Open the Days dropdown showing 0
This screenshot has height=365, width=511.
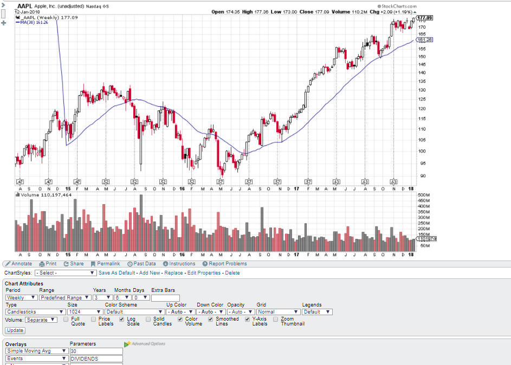[x=141, y=298]
